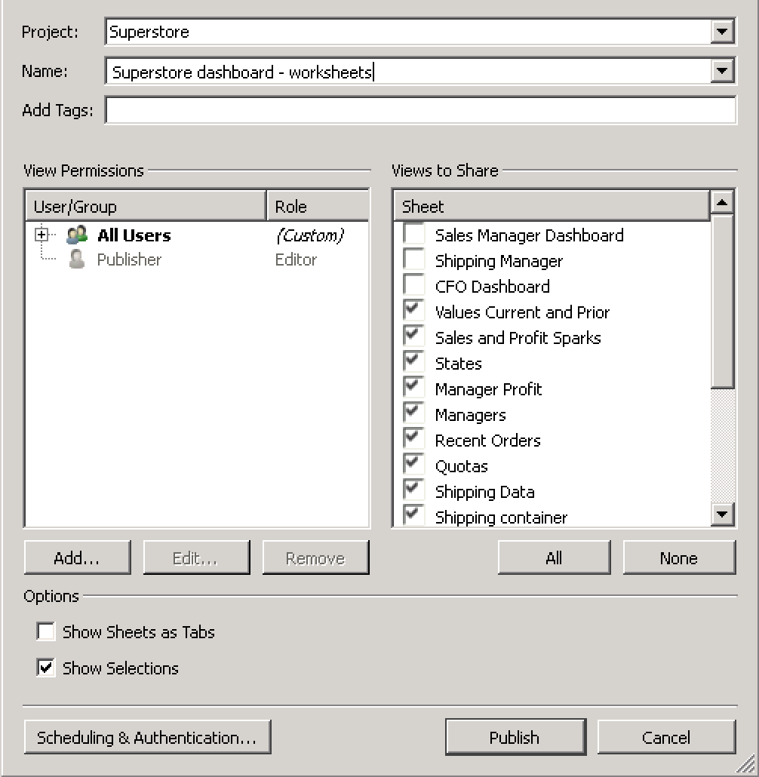Cancel the publish dialog
This screenshot has height=777, width=759.
[x=666, y=737]
